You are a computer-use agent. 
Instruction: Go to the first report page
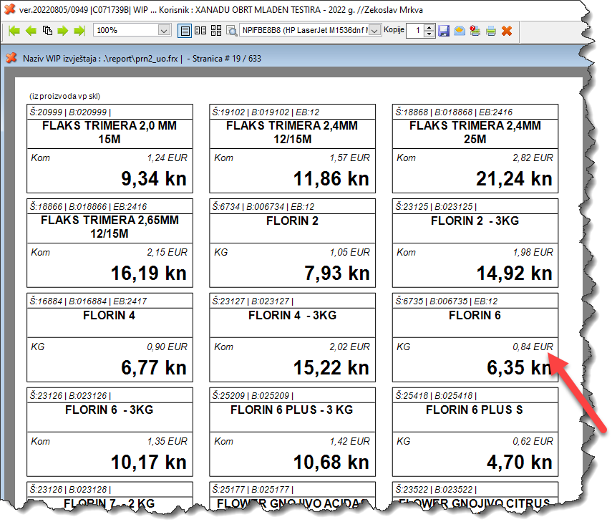14,31
